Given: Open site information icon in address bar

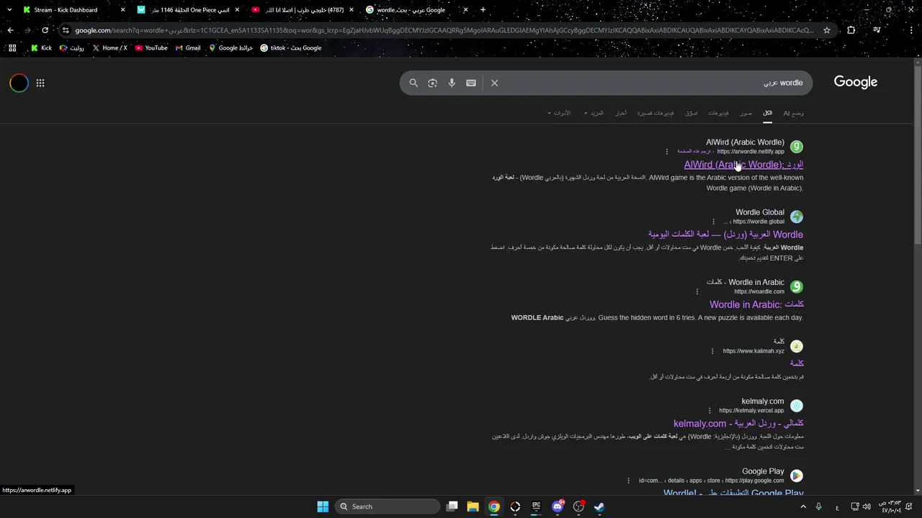Looking at the screenshot, I should tap(66, 30).
